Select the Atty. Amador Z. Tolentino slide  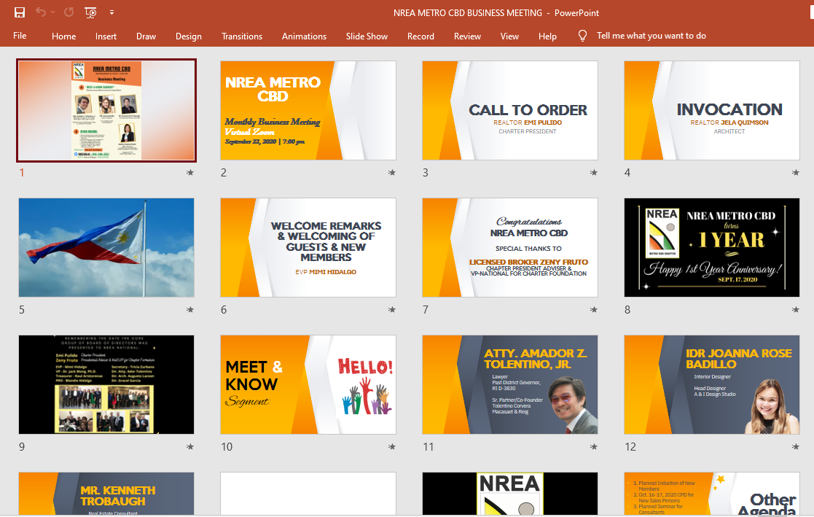coord(510,384)
